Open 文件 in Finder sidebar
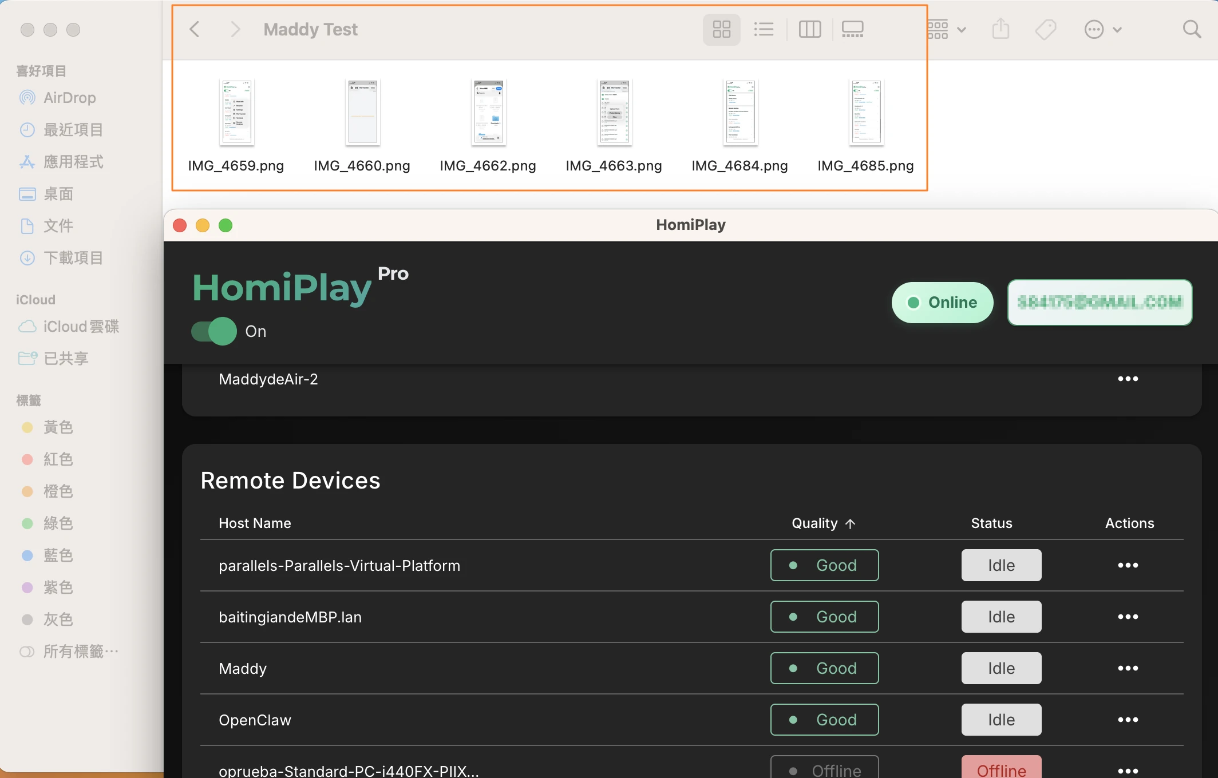Image resolution: width=1218 pixels, height=778 pixels. point(46,226)
